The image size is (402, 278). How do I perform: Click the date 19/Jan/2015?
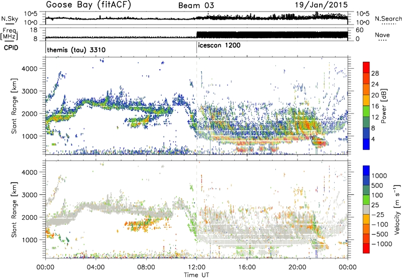321,5
